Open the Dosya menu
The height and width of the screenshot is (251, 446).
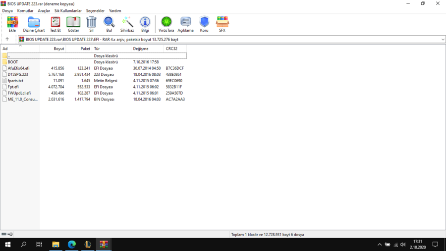coord(7,11)
